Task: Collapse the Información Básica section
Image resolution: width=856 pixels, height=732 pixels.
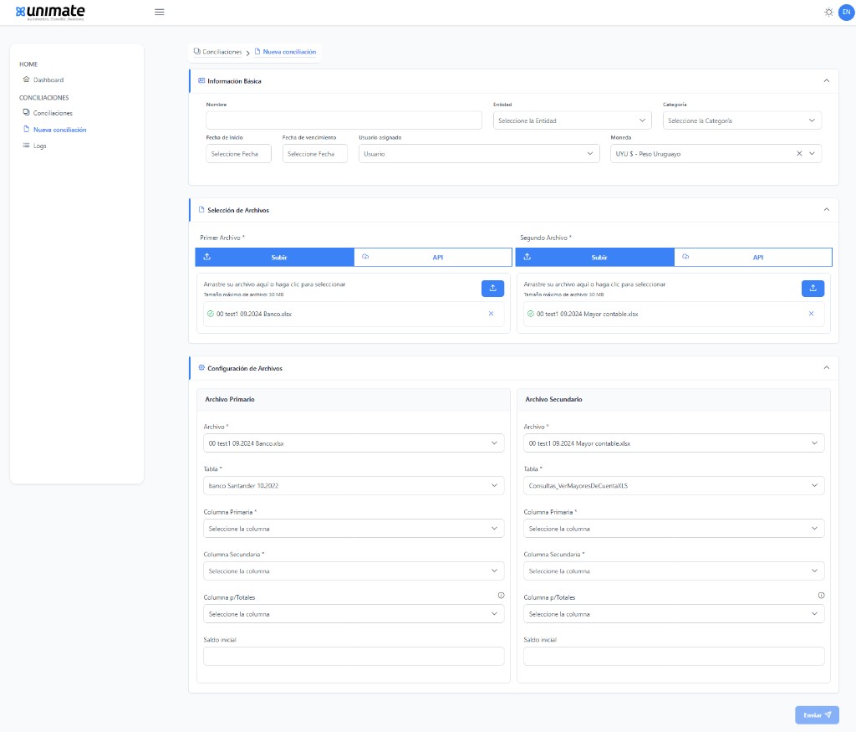Action: pyautogui.click(x=827, y=81)
